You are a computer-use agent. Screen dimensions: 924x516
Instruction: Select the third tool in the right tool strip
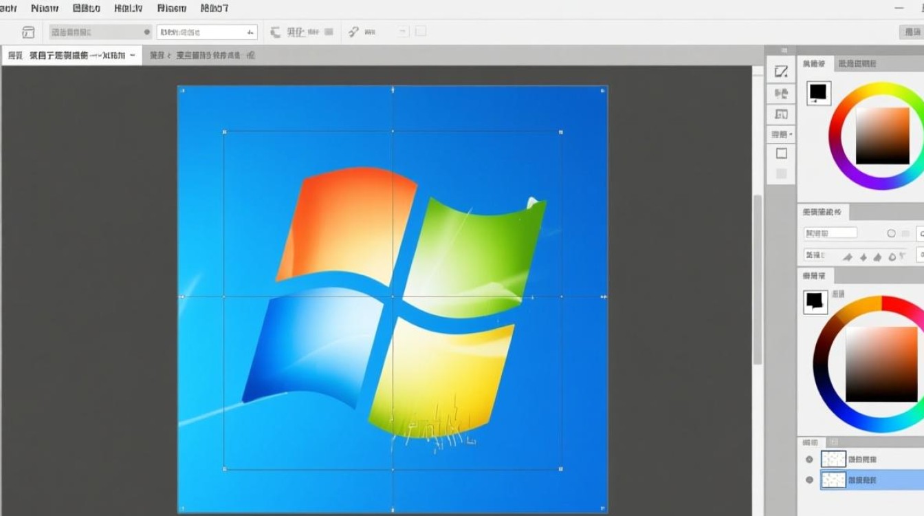[781, 114]
